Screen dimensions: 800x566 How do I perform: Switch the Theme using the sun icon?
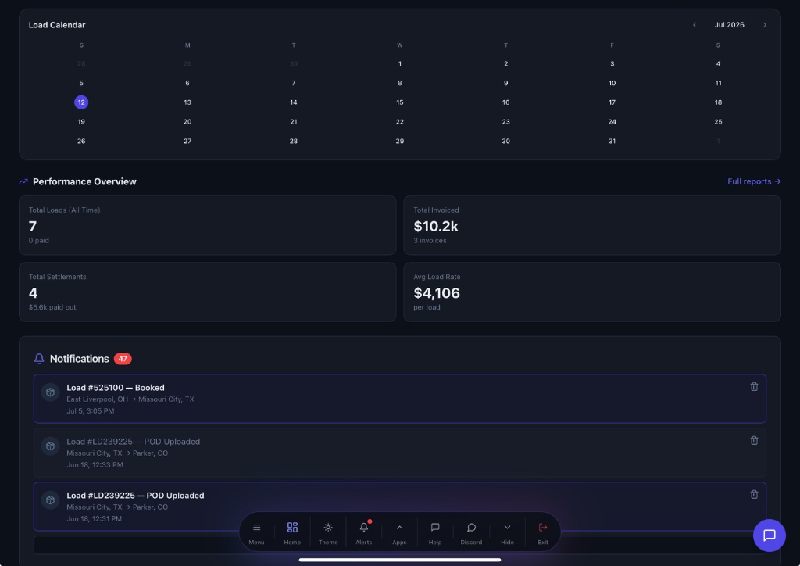[x=328, y=532]
